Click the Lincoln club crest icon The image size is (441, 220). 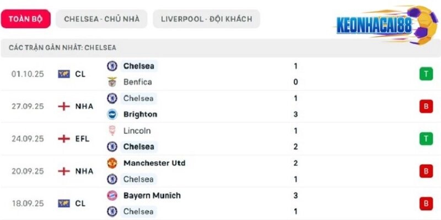pos(112,131)
